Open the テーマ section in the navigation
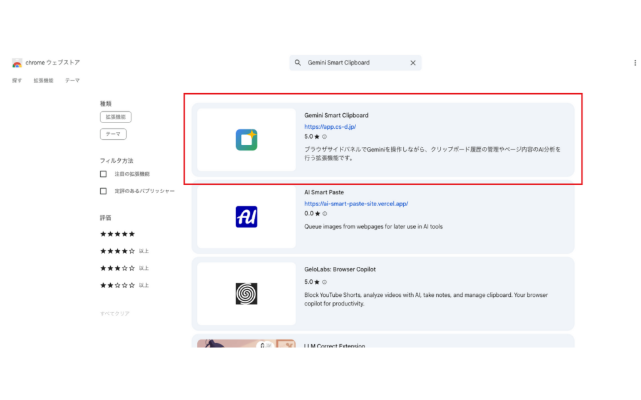The image size is (641, 400). click(72, 80)
